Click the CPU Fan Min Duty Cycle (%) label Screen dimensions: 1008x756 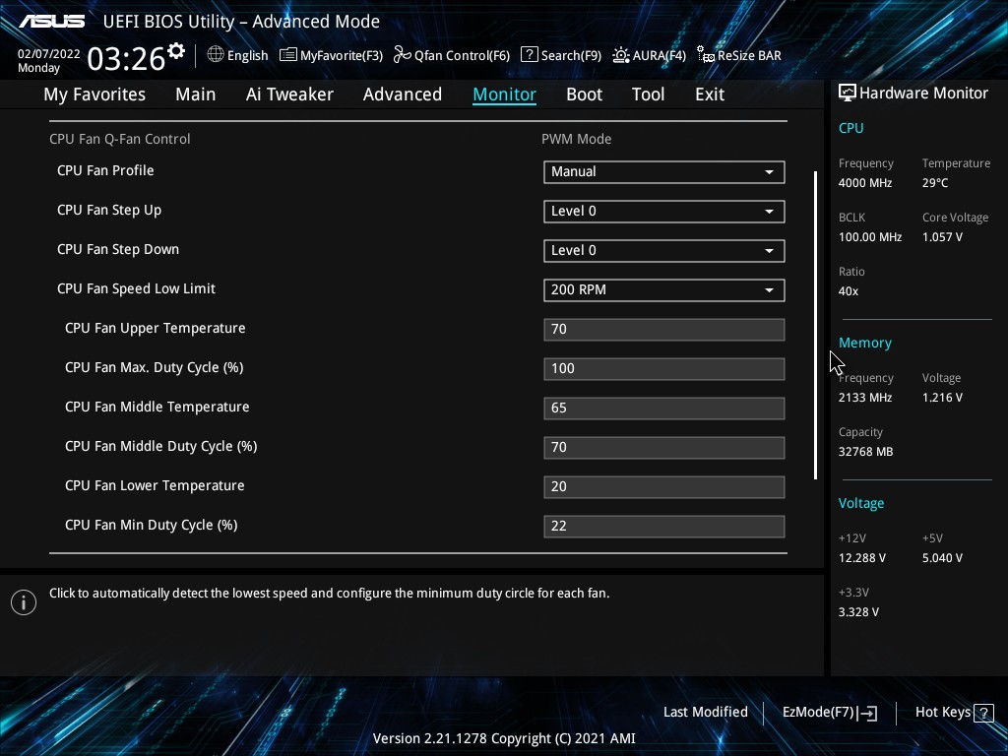(x=151, y=525)
